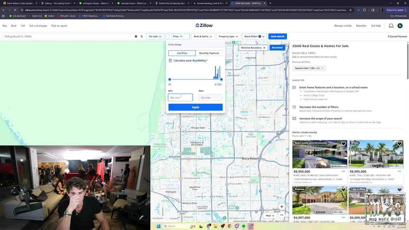Click the Save search button

tap(277, 36)
